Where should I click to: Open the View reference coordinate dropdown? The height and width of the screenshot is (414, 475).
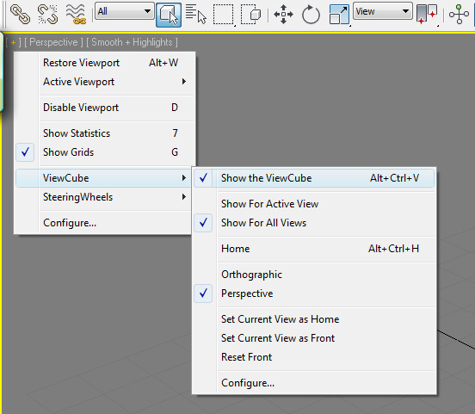pyautogui.click(x=383, y=11)
